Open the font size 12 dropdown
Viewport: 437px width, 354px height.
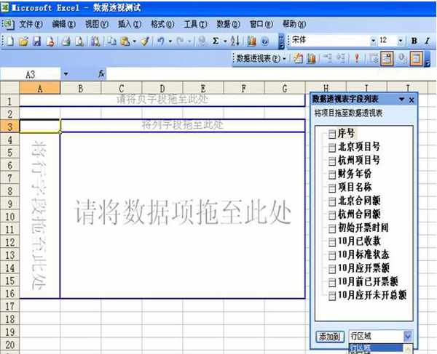[401, 41]
